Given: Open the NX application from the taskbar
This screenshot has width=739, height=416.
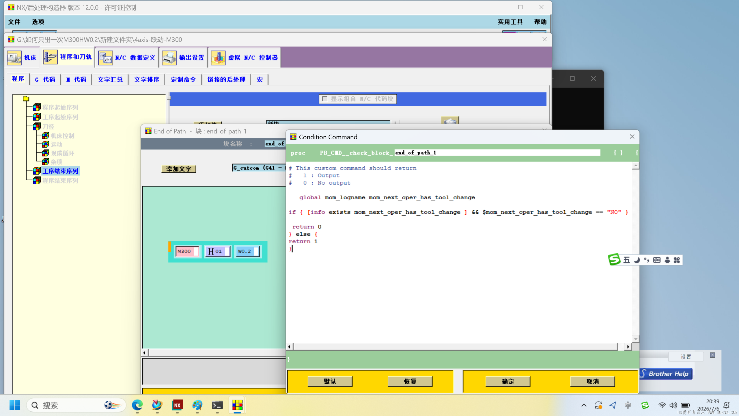Looking at the screenshot, I should [x=177, y=405].
